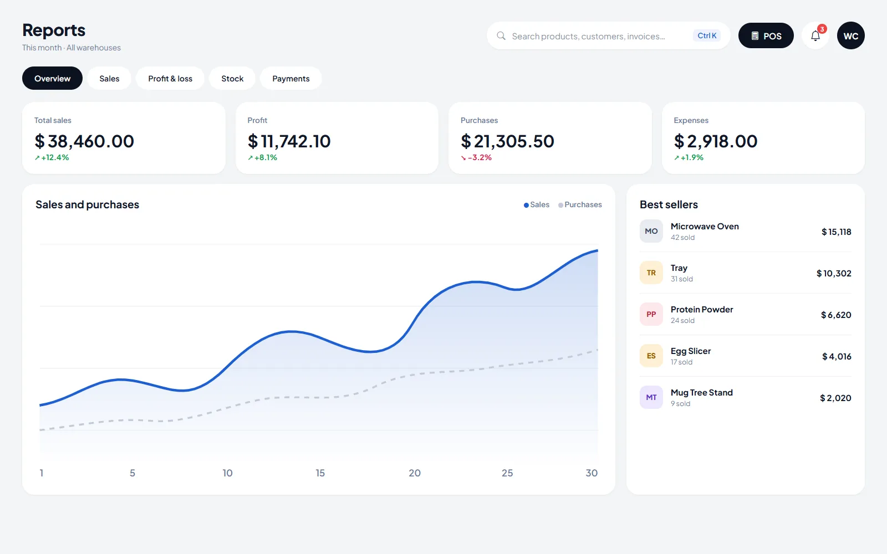887x554 pixels.
Task: Select the Protein Powder product name
Action: [702, 310]
